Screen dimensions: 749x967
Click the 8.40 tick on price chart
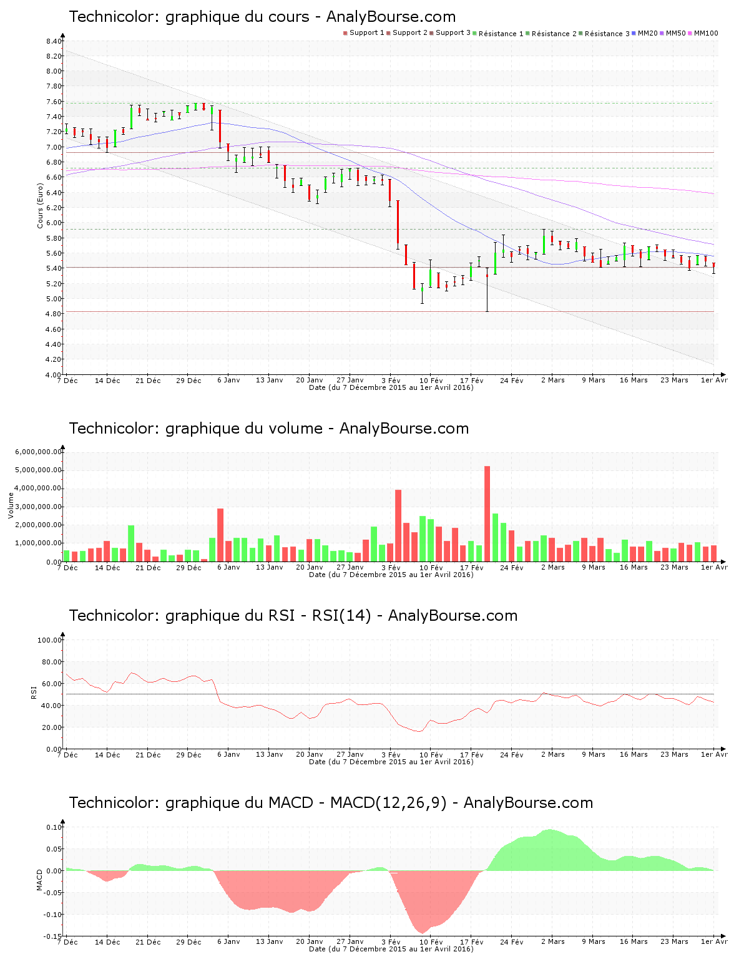click(x=54, y=41)
